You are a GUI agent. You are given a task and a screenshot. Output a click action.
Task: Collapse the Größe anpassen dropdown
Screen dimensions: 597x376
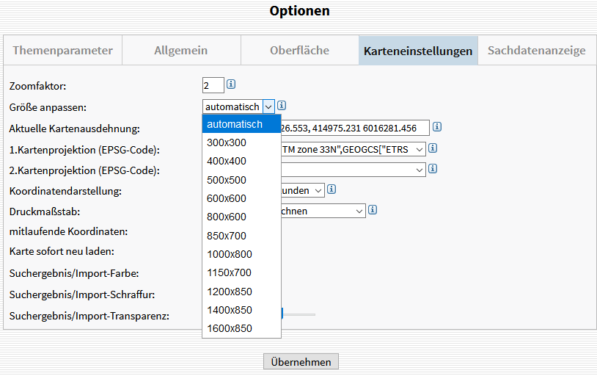(268, 106)
